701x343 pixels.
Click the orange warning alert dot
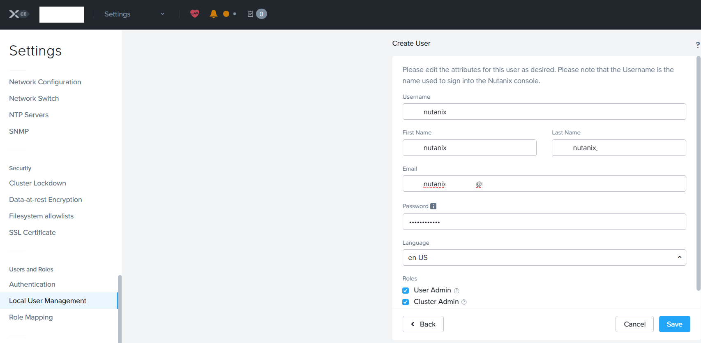pyautogui.click(x=226, y=14)
